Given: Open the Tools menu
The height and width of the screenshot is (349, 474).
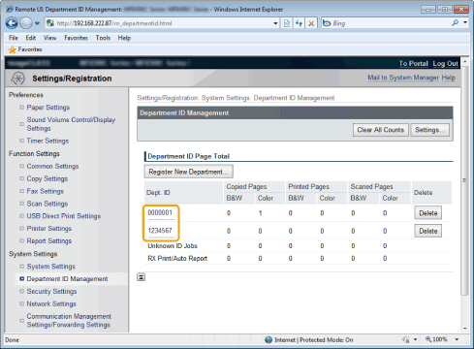Looking at the screenshot, I should click(103, 38).
